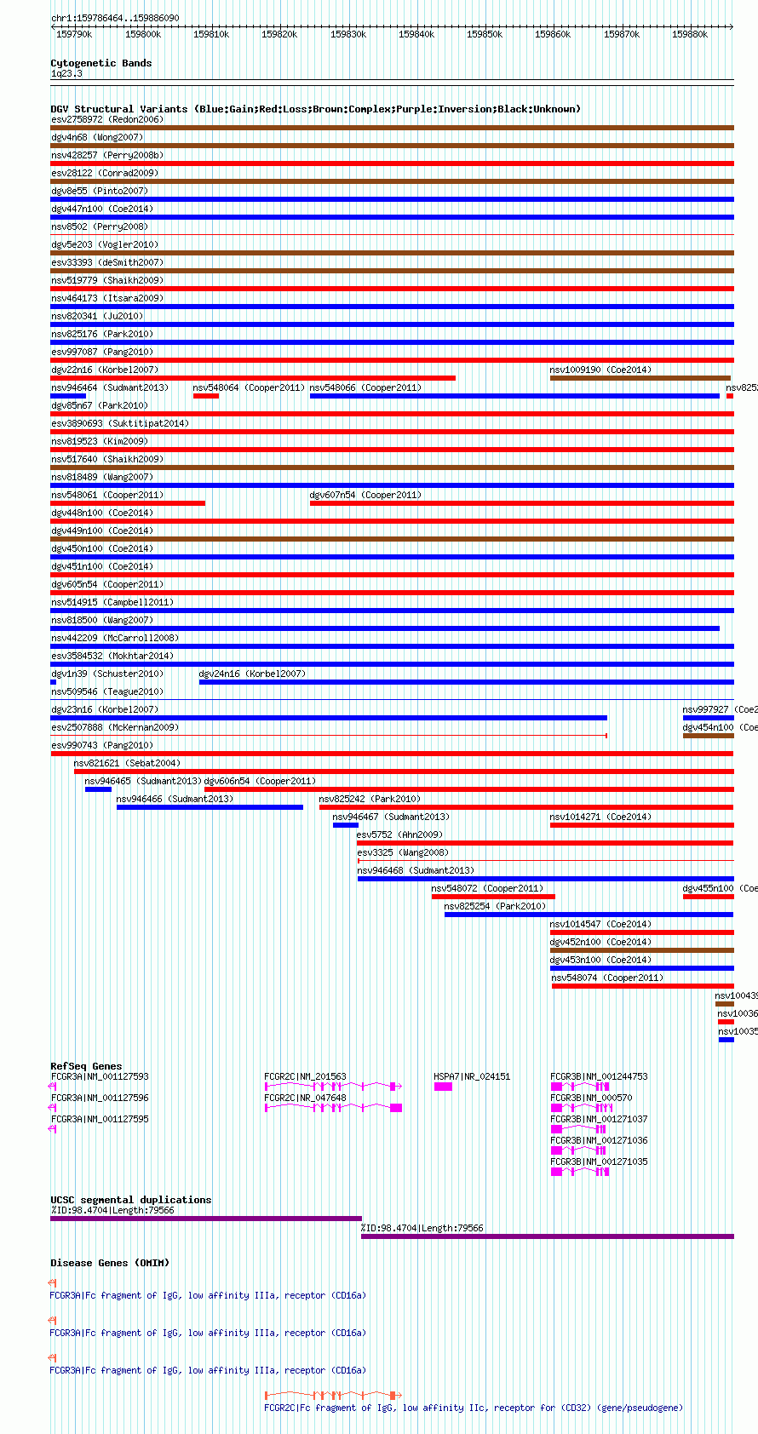Open the esv5752 (Ahn2009) variant label

tap(399, 835)
